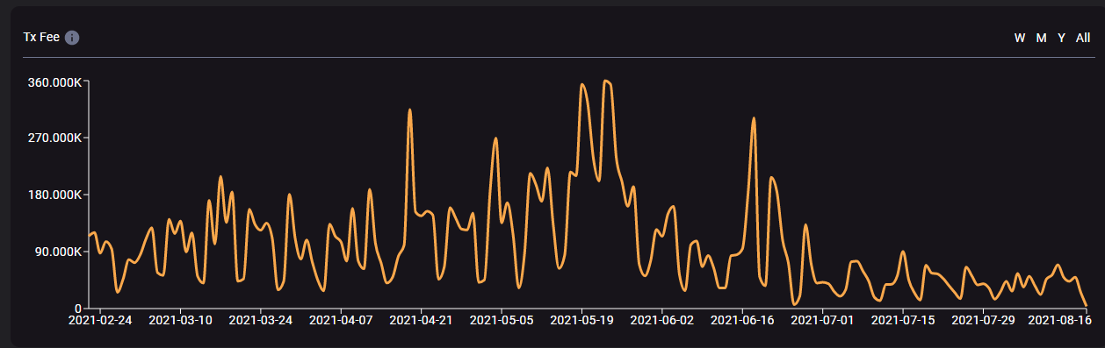The image size is (1105, 348).
Task: Click the 2021-07-15 date label
Action: [903, 321]
